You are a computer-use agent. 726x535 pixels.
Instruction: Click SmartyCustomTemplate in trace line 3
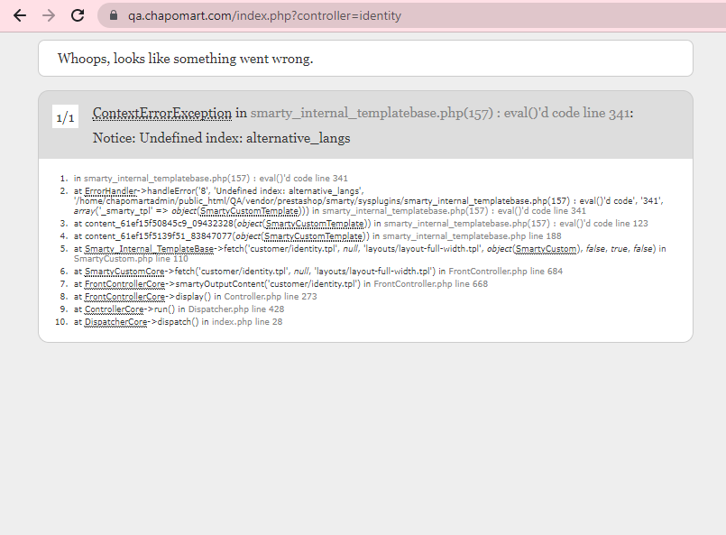point(315,224)
